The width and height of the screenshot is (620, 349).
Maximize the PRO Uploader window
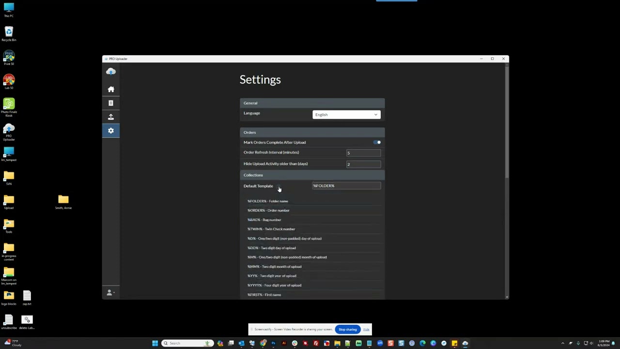point(492,59)
